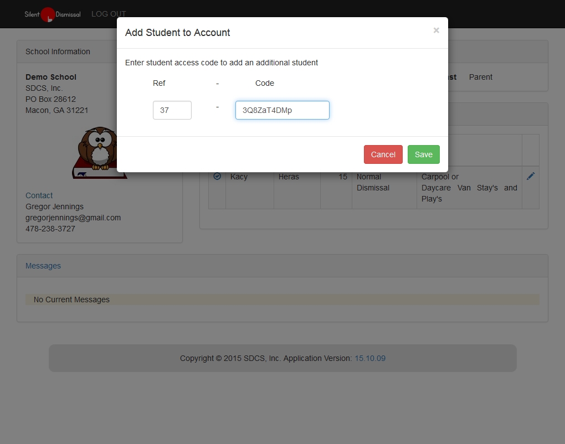Click the Parent label
This screenshot has height=444, width=565.
coord(480,77)
